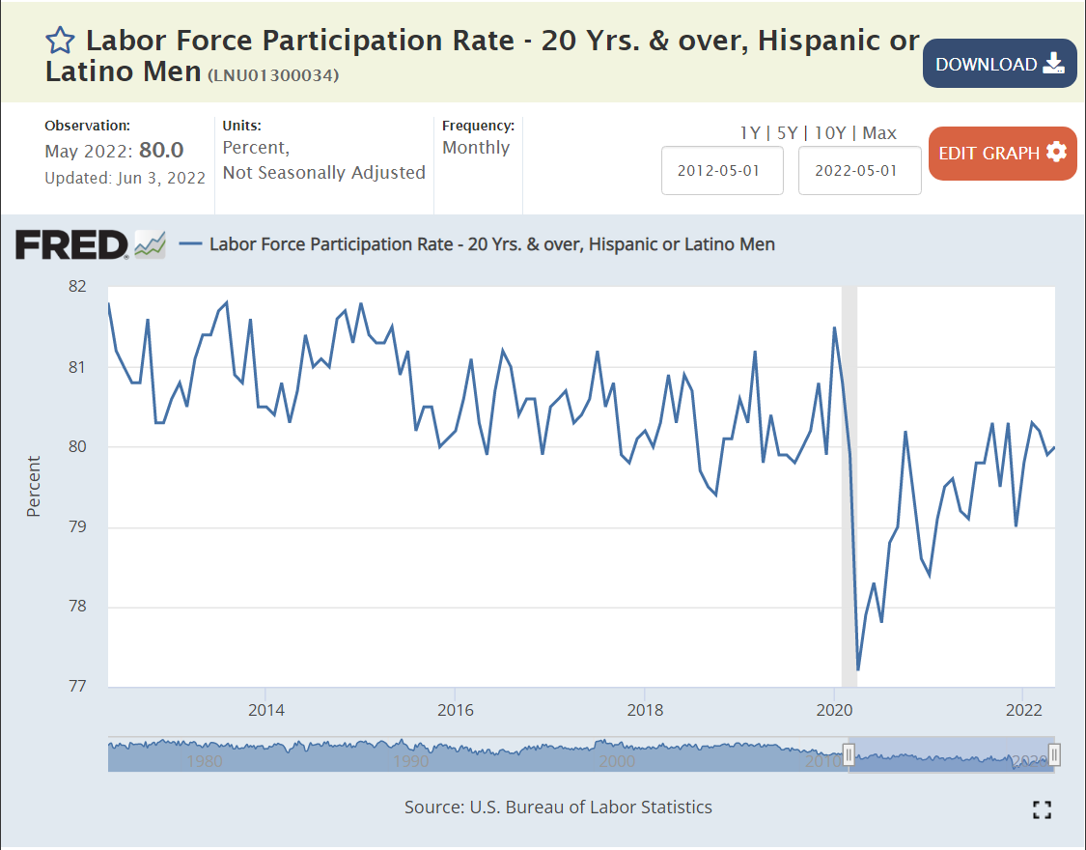Click the gear icon on Edit Graph
The image size is (1086, 850).
click(x=1056, y=153)
